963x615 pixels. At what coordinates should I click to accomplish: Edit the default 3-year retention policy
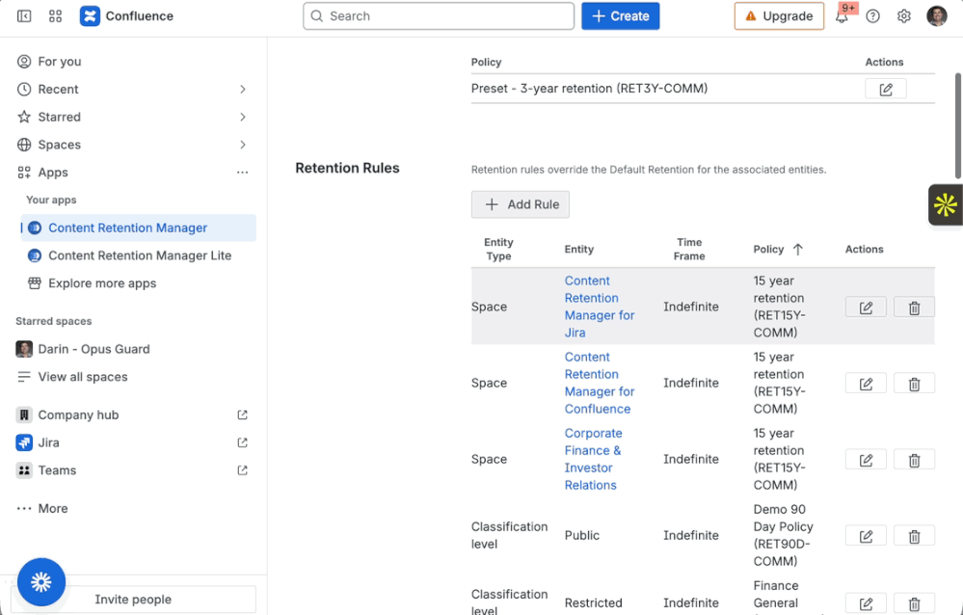point(886,89)
